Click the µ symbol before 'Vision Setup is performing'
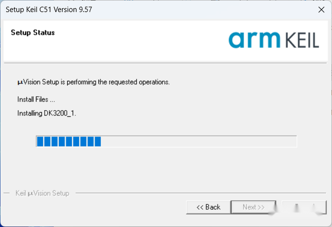The image size is (332, 227). (20, 83)
